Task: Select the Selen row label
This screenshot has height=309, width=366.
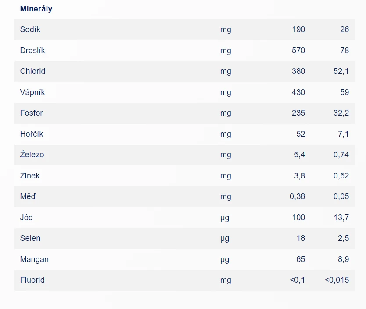Action: [x=30, y=238]
